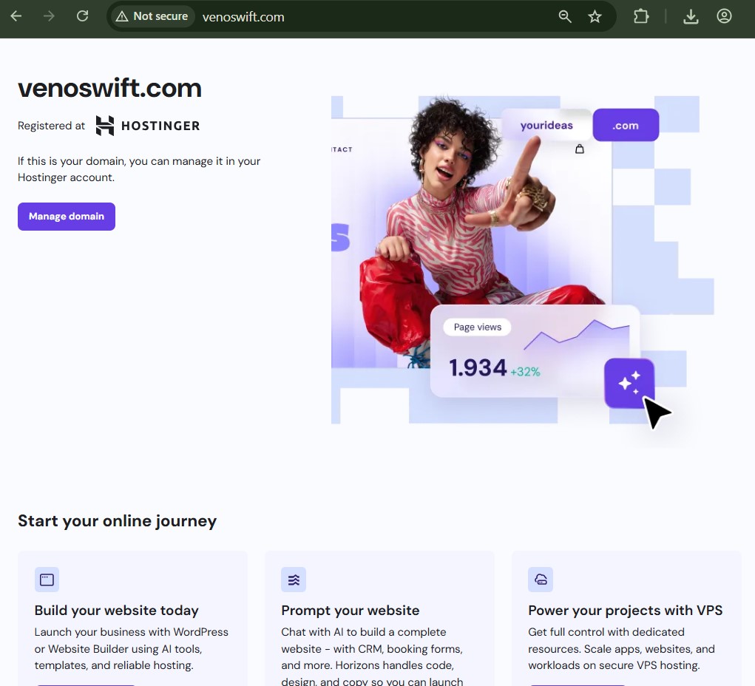755x686 pixels.
Task: Click the AI waves icon above Prompt your website
Action: click(x=294, y=580)
